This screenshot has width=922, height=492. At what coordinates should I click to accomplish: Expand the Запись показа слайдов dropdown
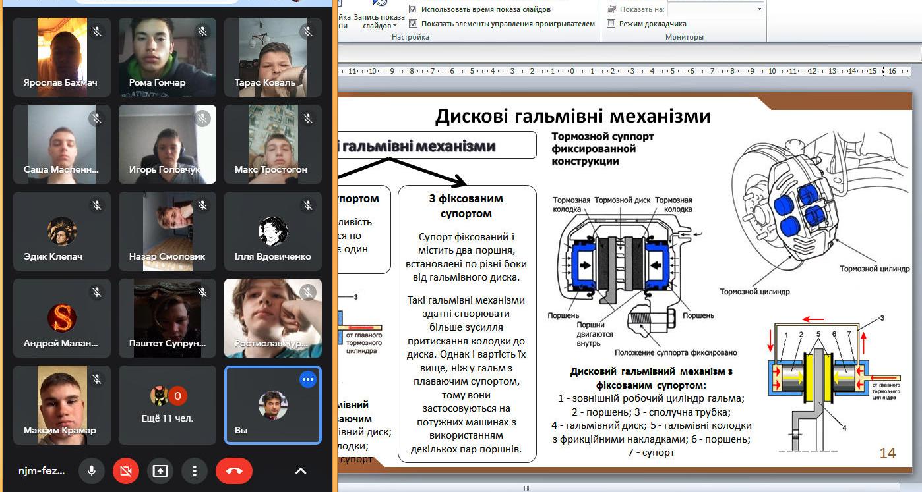(379, 21)
